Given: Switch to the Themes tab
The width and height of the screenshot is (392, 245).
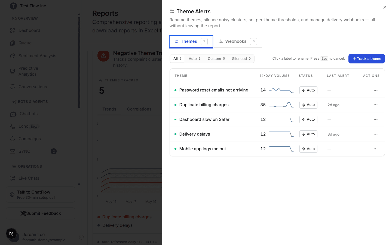Looking at the screenshot, I should 191,42.
